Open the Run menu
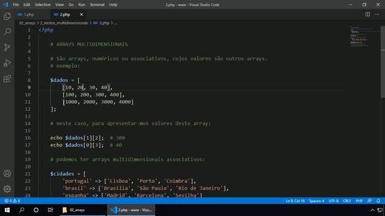 point(82,5)
